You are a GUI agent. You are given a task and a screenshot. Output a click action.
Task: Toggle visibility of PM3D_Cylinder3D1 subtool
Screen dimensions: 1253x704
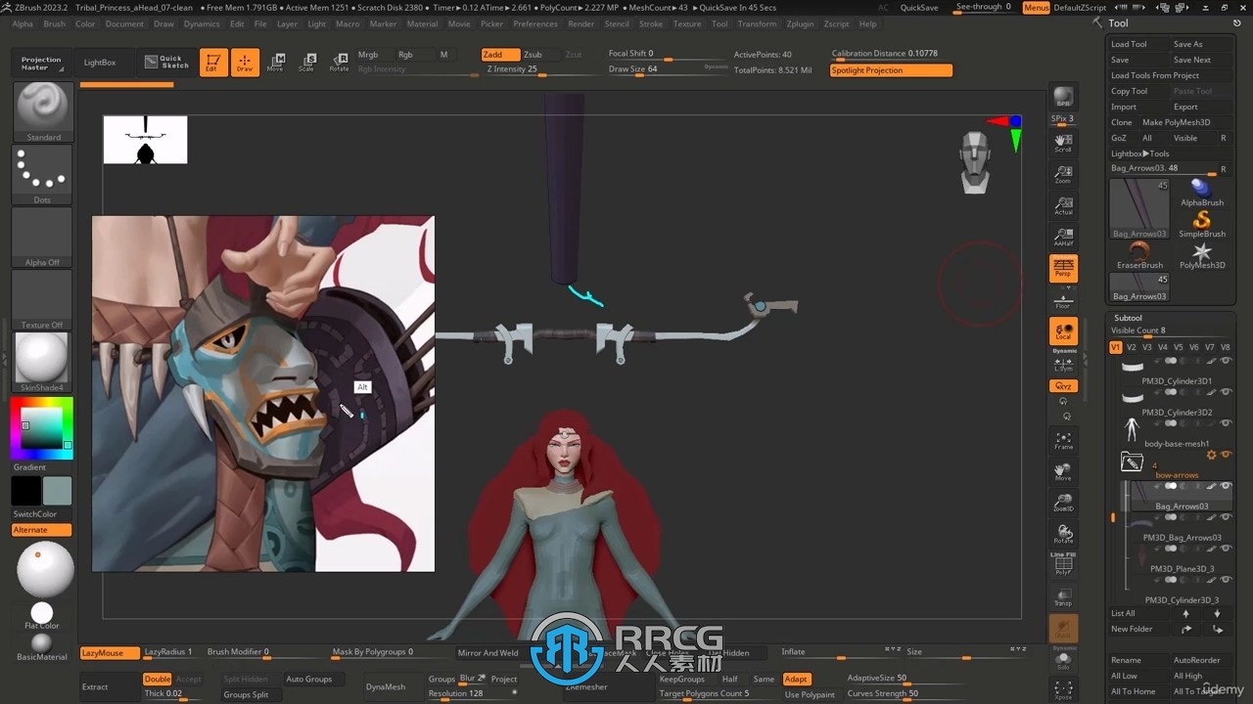1226,361
